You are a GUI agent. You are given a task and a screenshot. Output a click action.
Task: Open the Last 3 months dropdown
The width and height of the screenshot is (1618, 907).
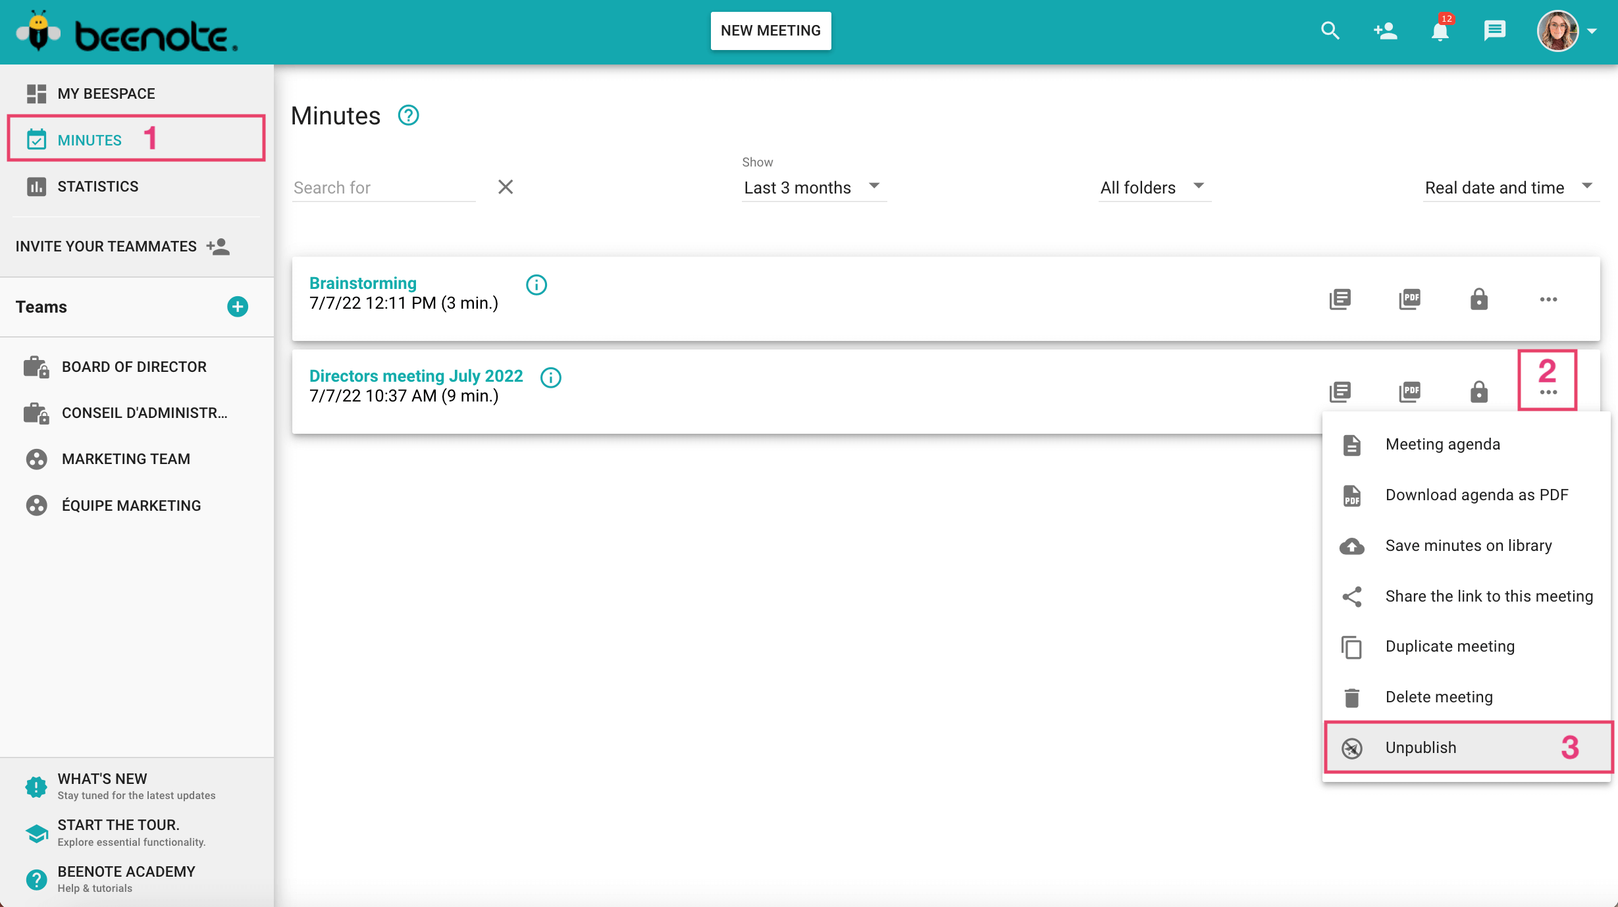click(814, 188)
